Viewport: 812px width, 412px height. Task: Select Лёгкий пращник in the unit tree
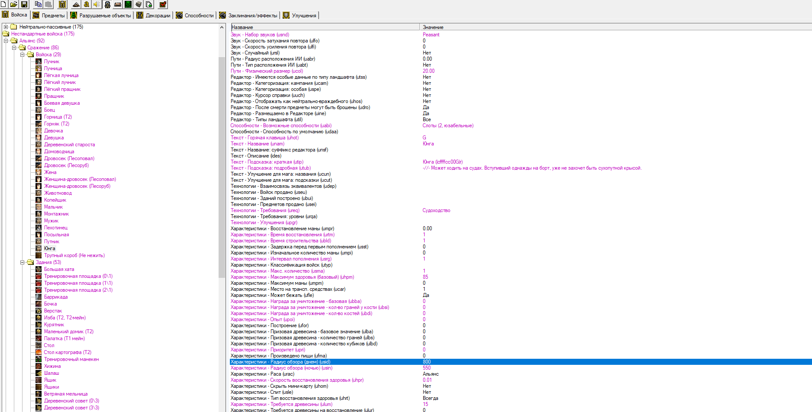coord(62,89)
